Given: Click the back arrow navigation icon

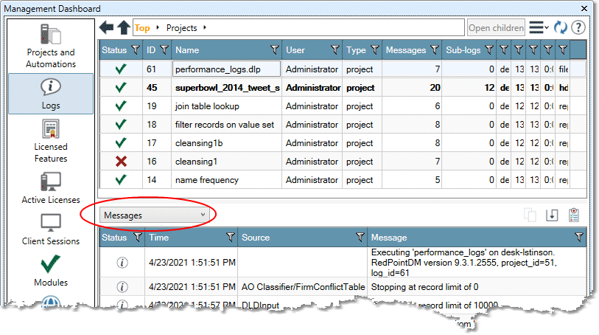Looking at the screenshot, I should (108, 28).
